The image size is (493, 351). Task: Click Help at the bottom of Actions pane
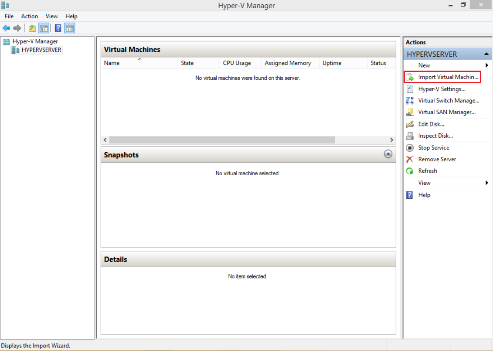pyautogui.click(x=424, y=194)
